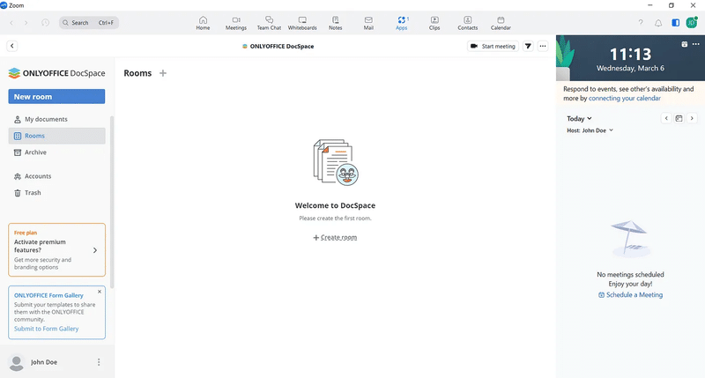The image size is (705, 378).
Task: Open John Doe profile options menu
Action: (99, 362)
